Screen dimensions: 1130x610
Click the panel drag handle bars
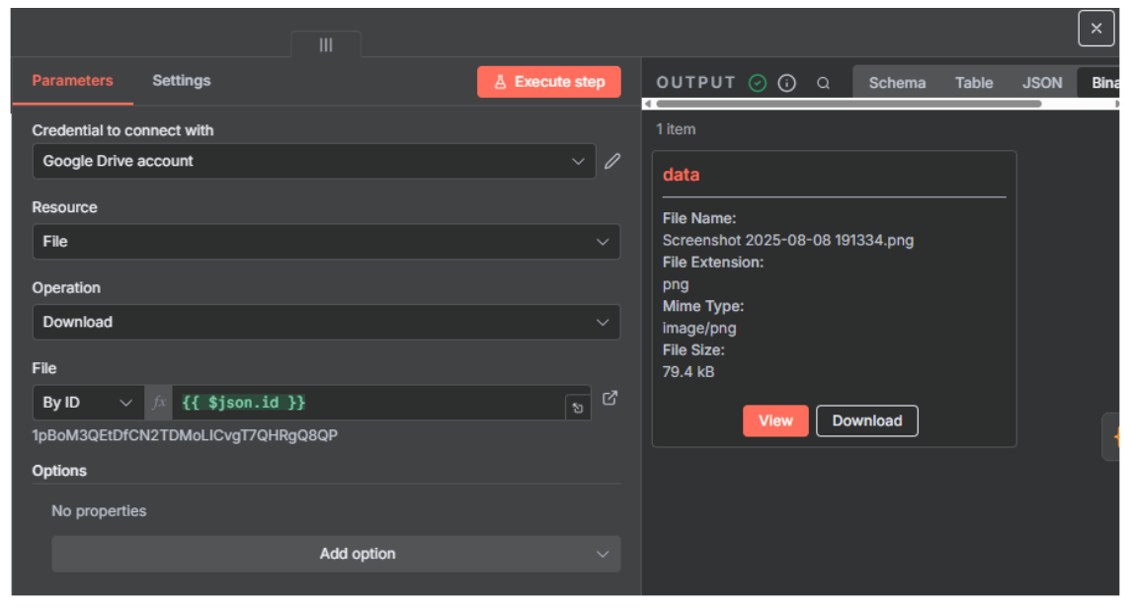(x=326, y=44)
